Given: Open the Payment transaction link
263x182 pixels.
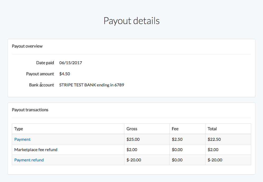Looking at the screenshot, I should 22,139.
